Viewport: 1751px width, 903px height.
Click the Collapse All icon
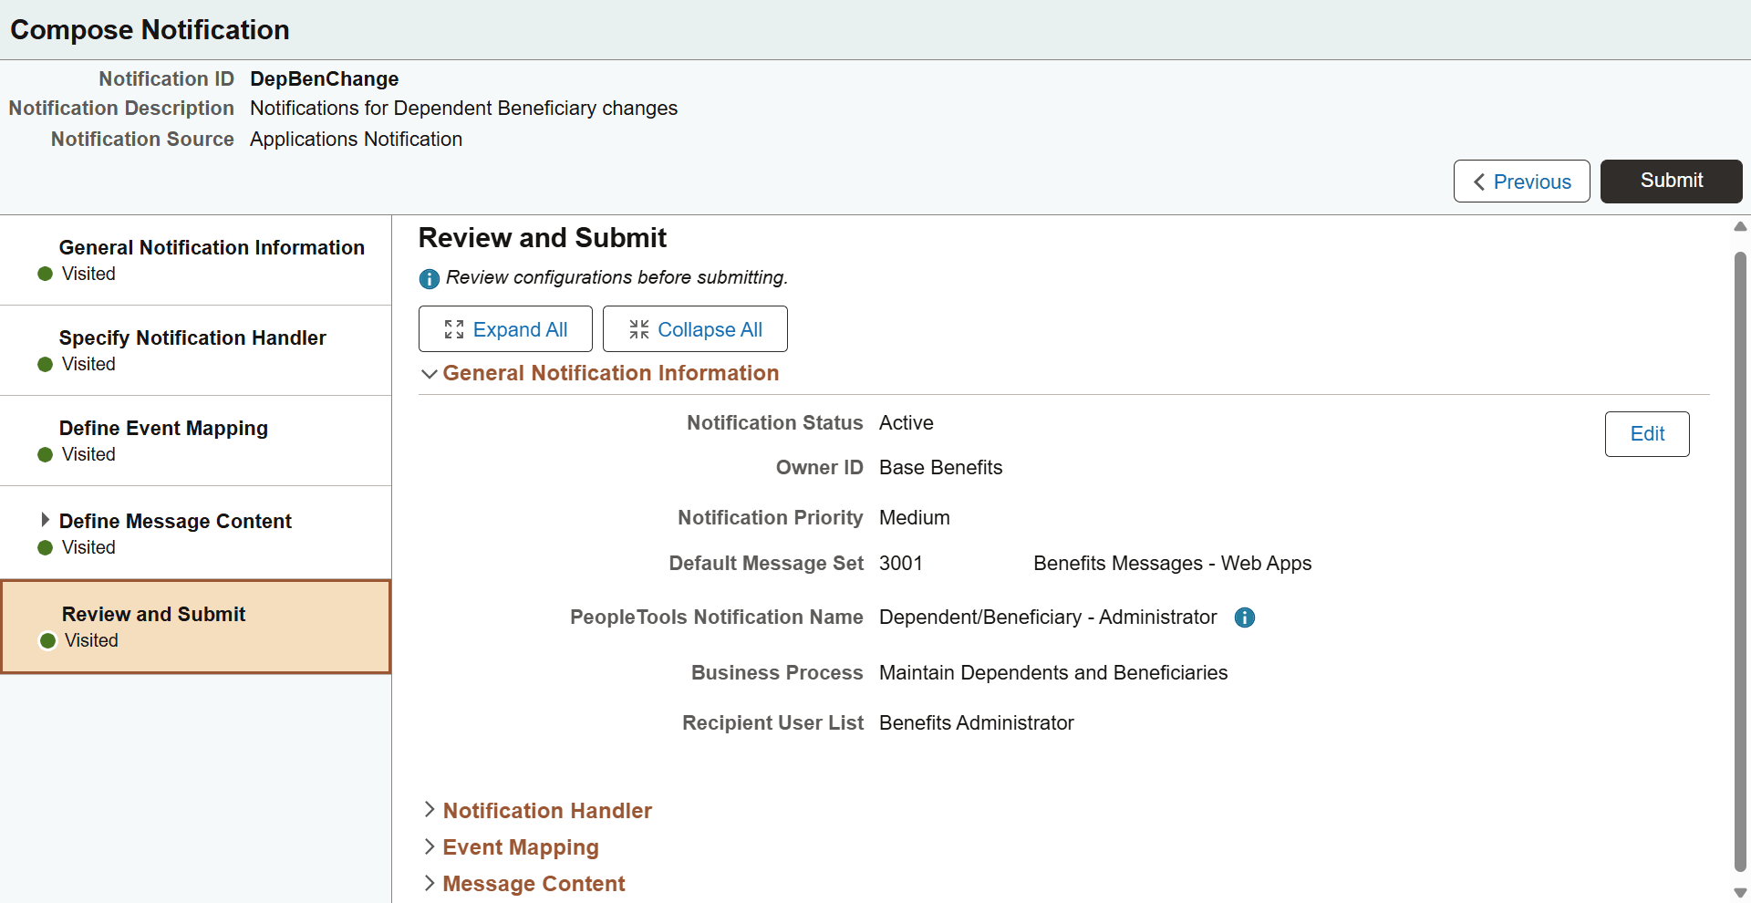(638, 328)
